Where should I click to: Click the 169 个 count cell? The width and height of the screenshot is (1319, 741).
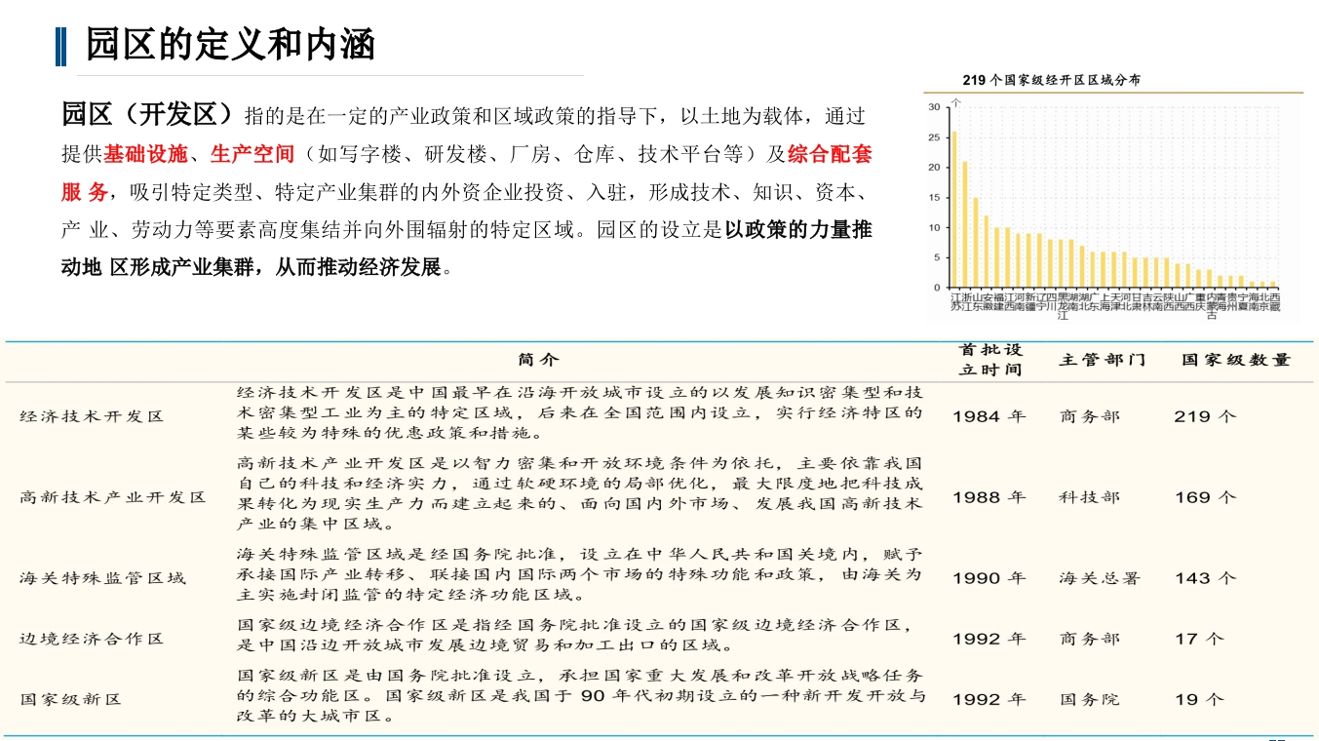pos(1205,497)
